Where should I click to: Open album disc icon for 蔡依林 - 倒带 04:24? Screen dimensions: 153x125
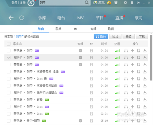(80, 51)
